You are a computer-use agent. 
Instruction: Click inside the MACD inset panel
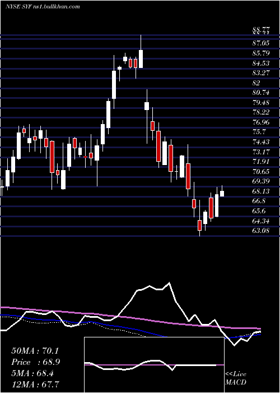coord(154,365)
